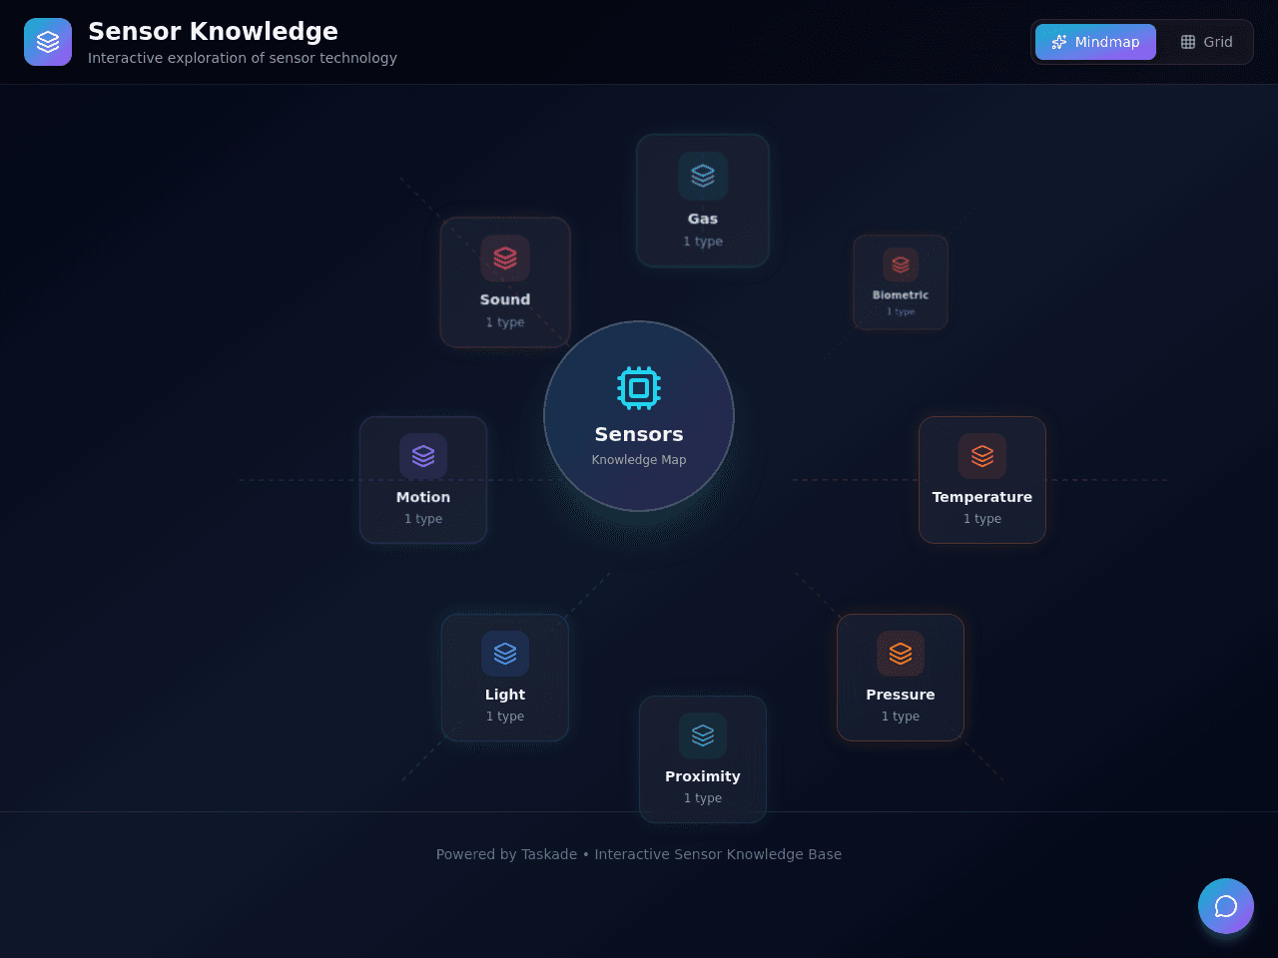Viewport: 1278px width, 958px height.
Task: Open the Proximity category card
Action: point(703,759)
